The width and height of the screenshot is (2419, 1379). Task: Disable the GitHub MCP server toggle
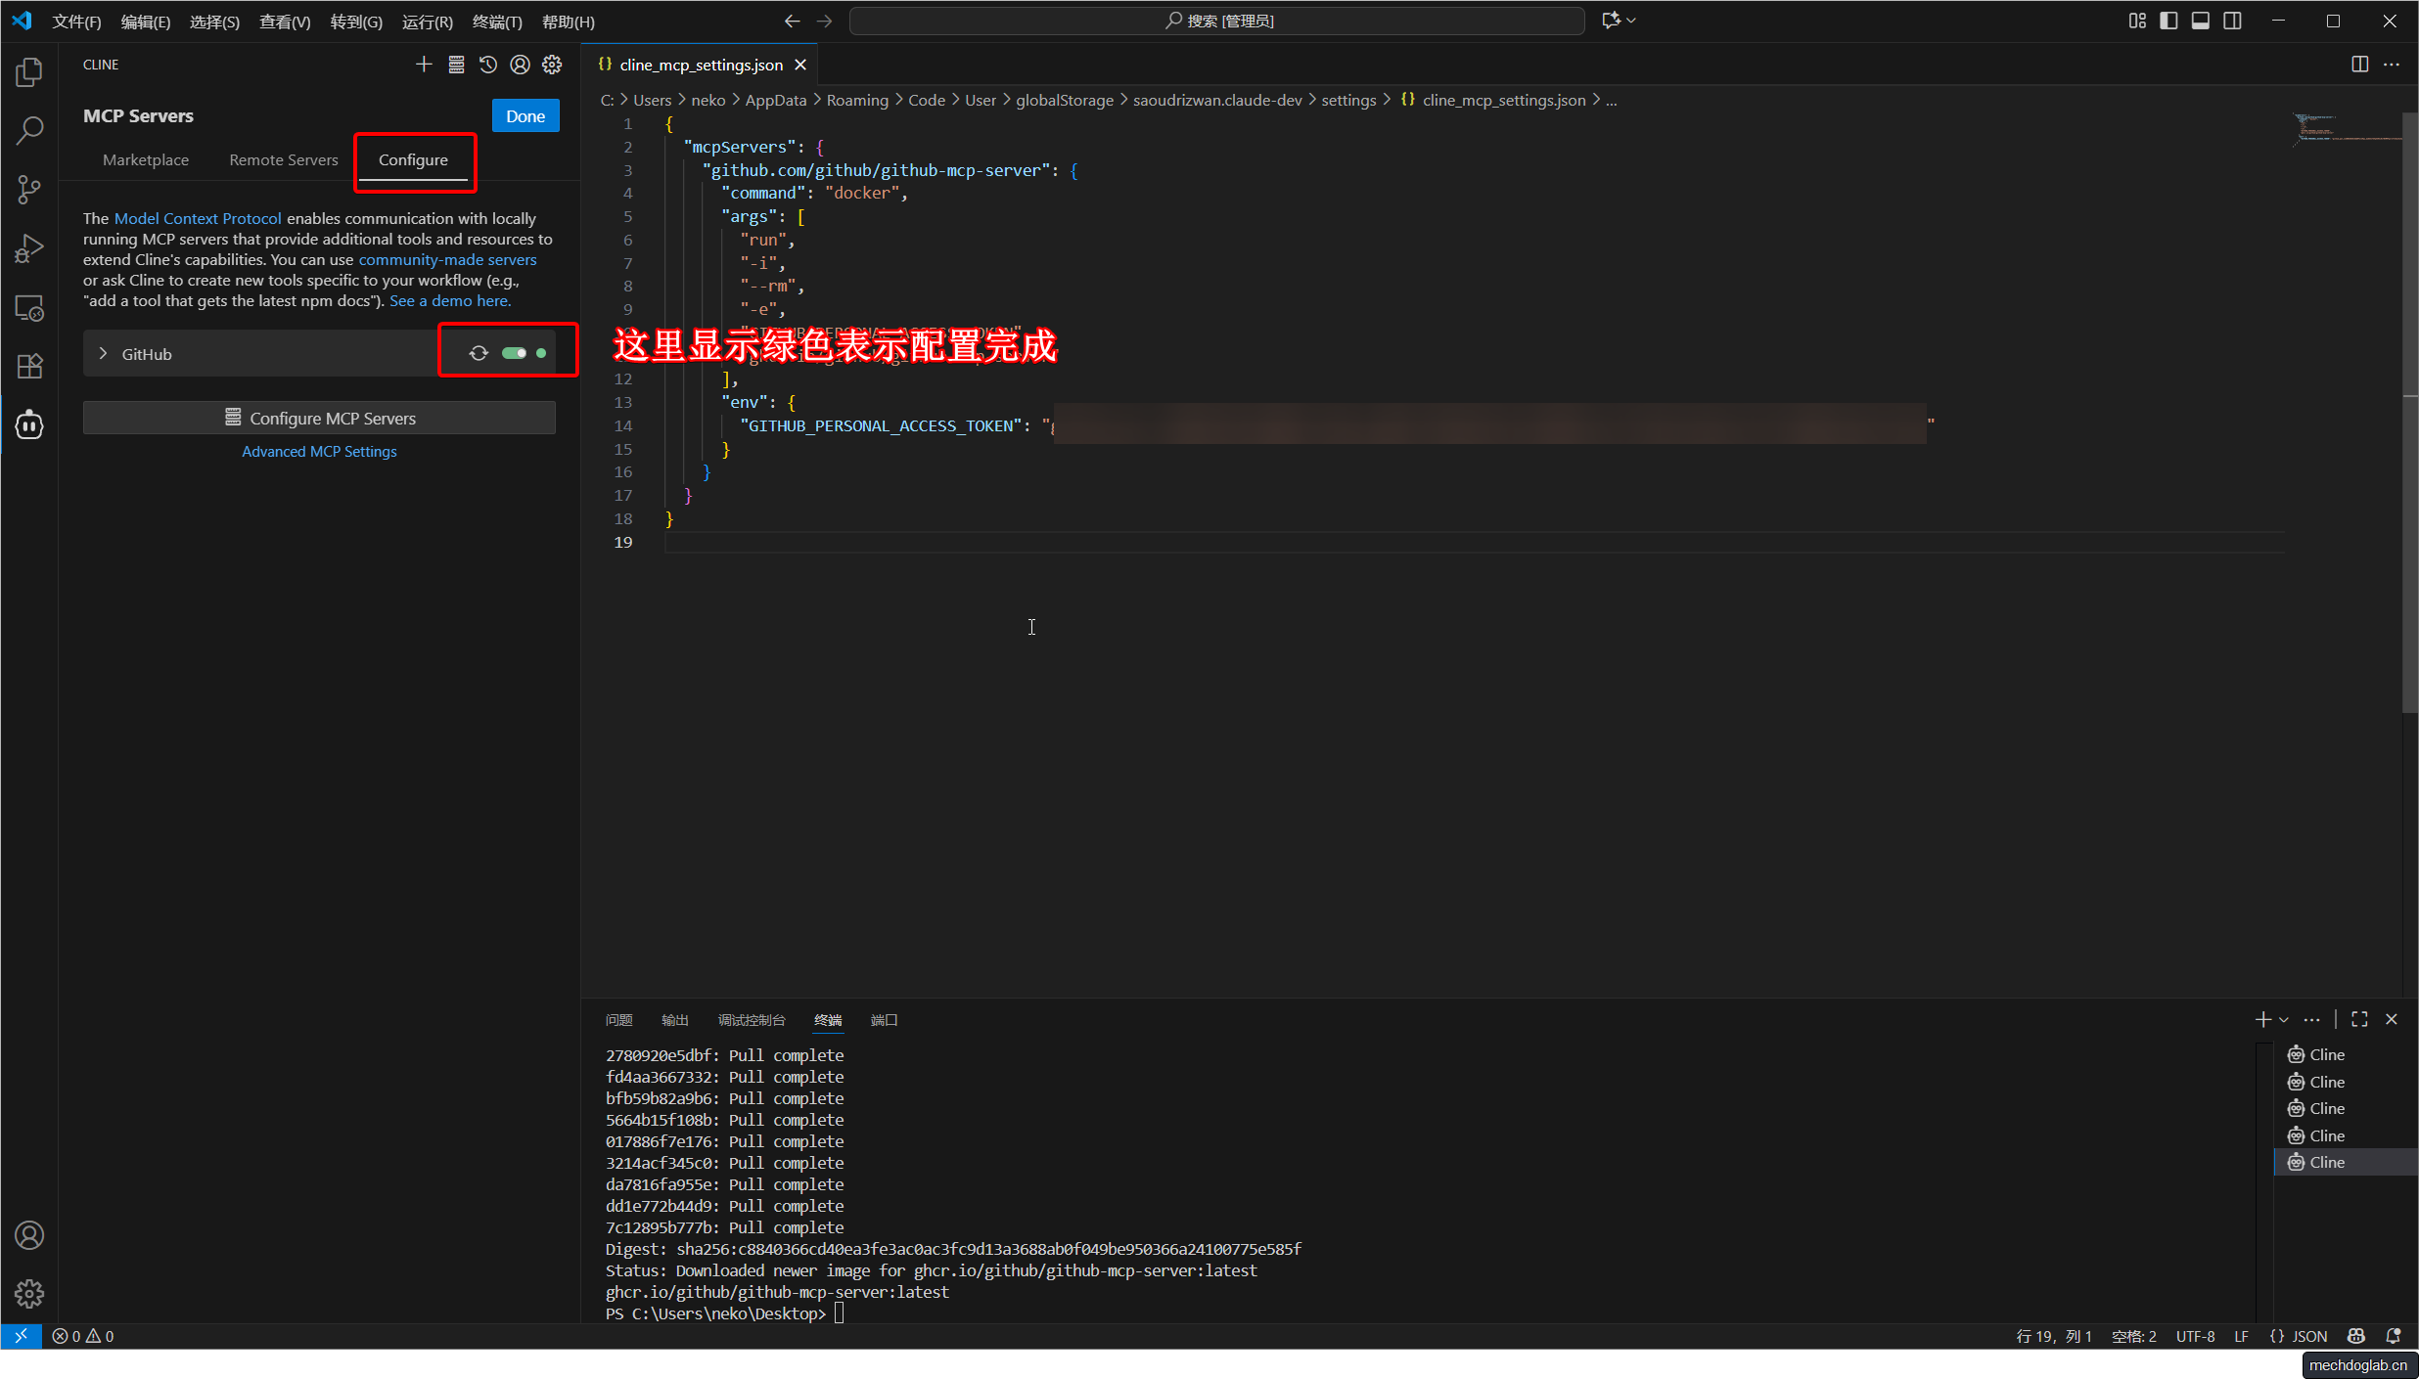pos(514,353)
